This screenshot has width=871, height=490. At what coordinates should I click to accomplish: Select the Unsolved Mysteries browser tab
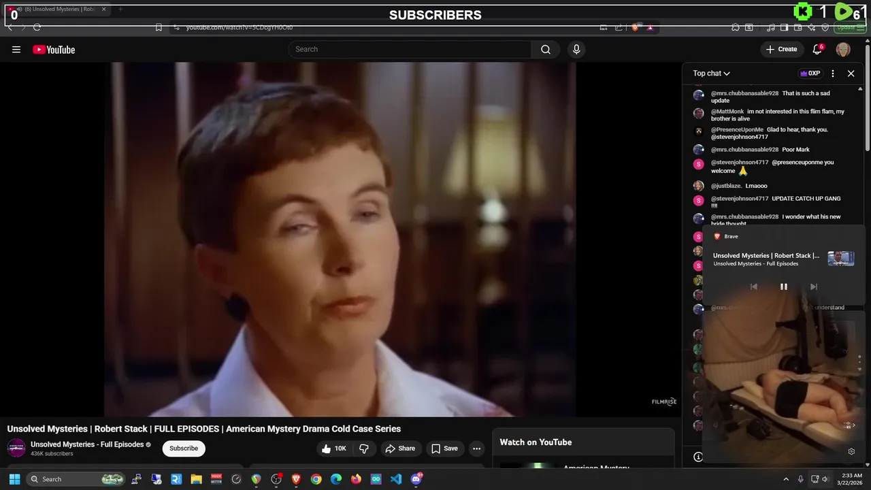(x=56, y=10)
